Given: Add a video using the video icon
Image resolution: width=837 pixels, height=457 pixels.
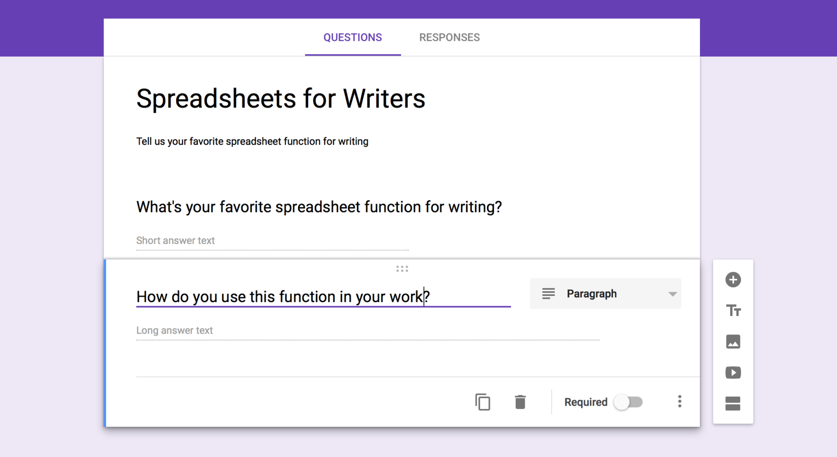Looking at the screenshot, I should tap(733, 373).
